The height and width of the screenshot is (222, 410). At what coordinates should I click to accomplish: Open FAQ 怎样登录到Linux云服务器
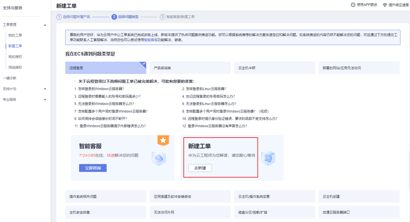(204, 89)
